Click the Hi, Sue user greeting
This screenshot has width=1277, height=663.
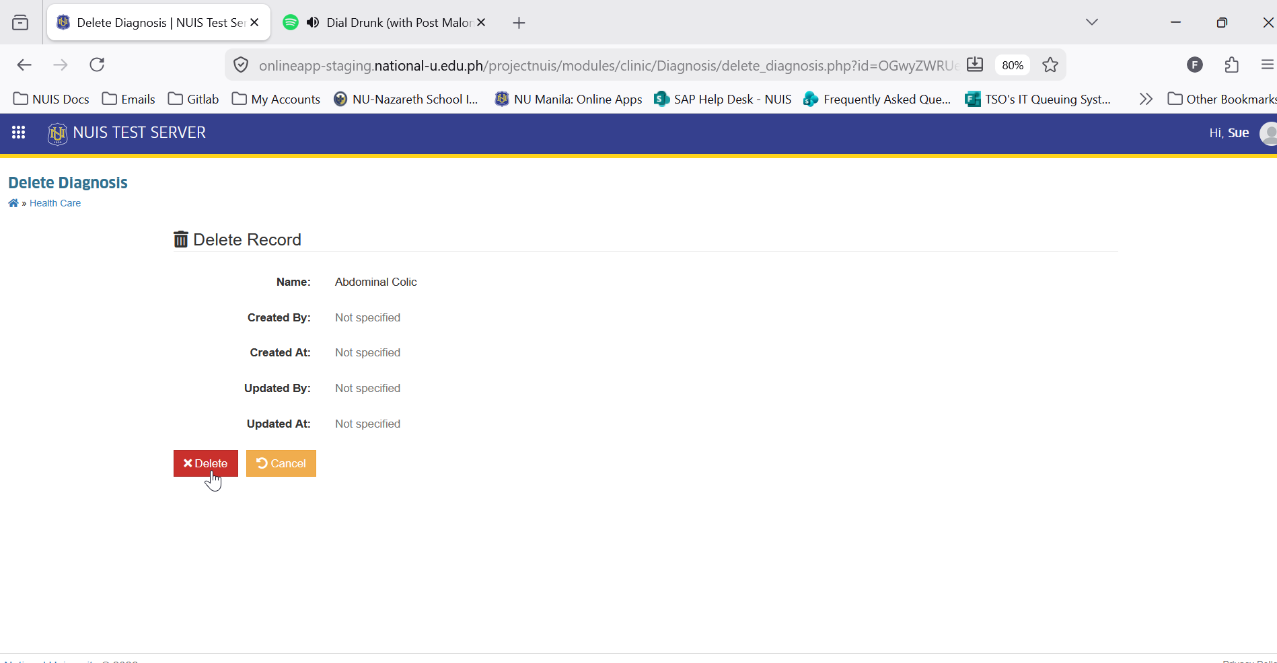(1229, 133)
